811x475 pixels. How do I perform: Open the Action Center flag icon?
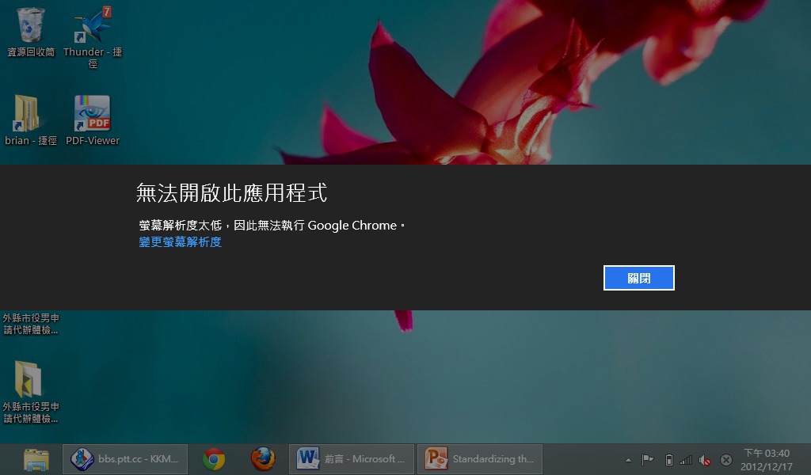click(647, 459)
